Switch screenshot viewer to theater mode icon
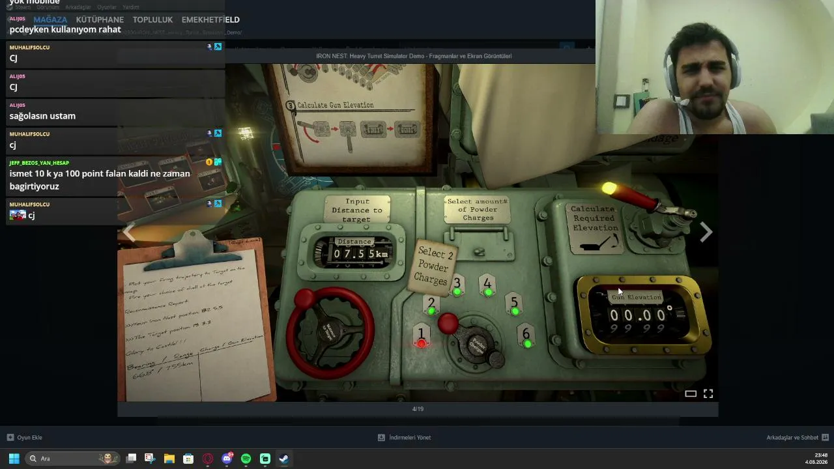The height and width of the screenshot is (469, 834). [691, 393]
